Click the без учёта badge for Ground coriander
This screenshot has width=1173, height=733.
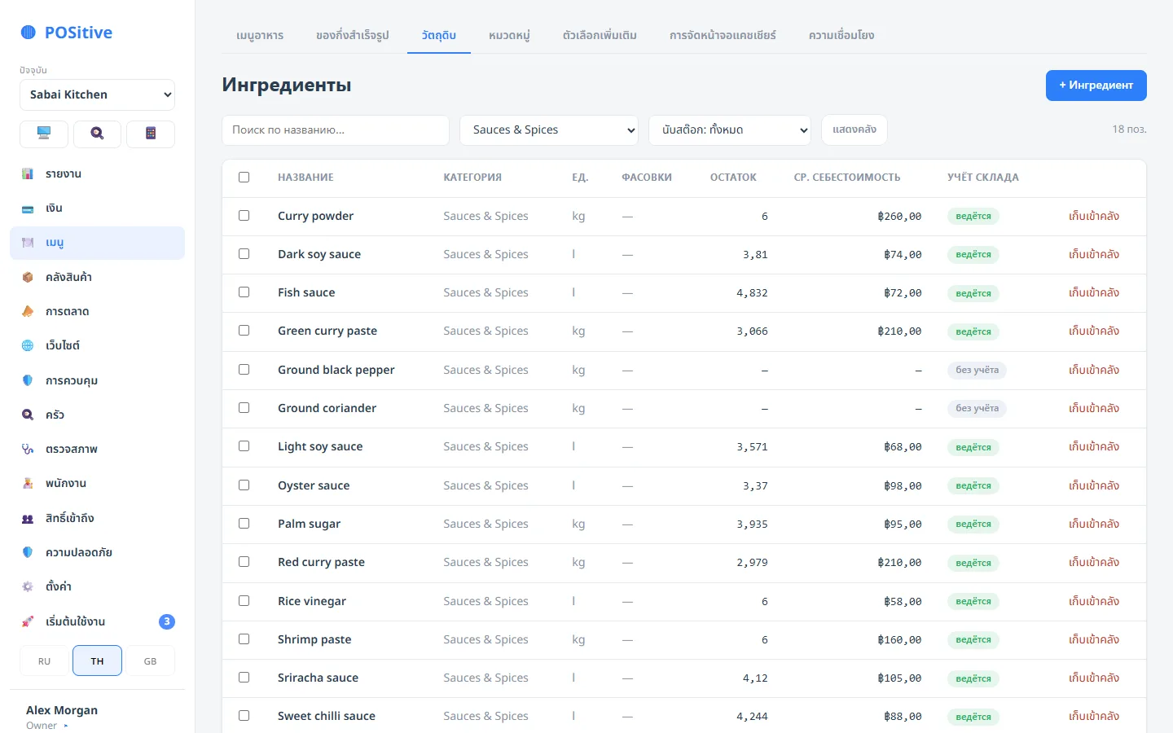977,408
